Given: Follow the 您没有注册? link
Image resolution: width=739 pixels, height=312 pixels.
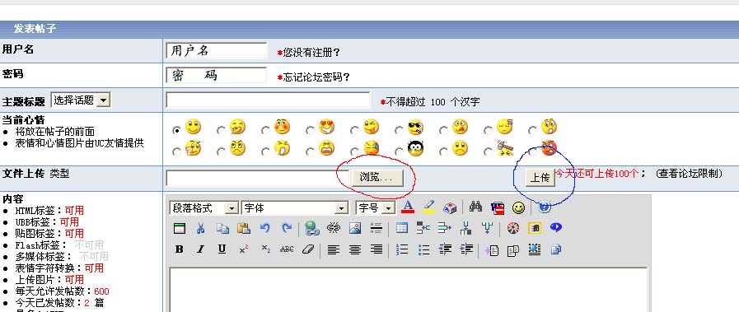Looking at the screenshot, I should pos(311,53).
